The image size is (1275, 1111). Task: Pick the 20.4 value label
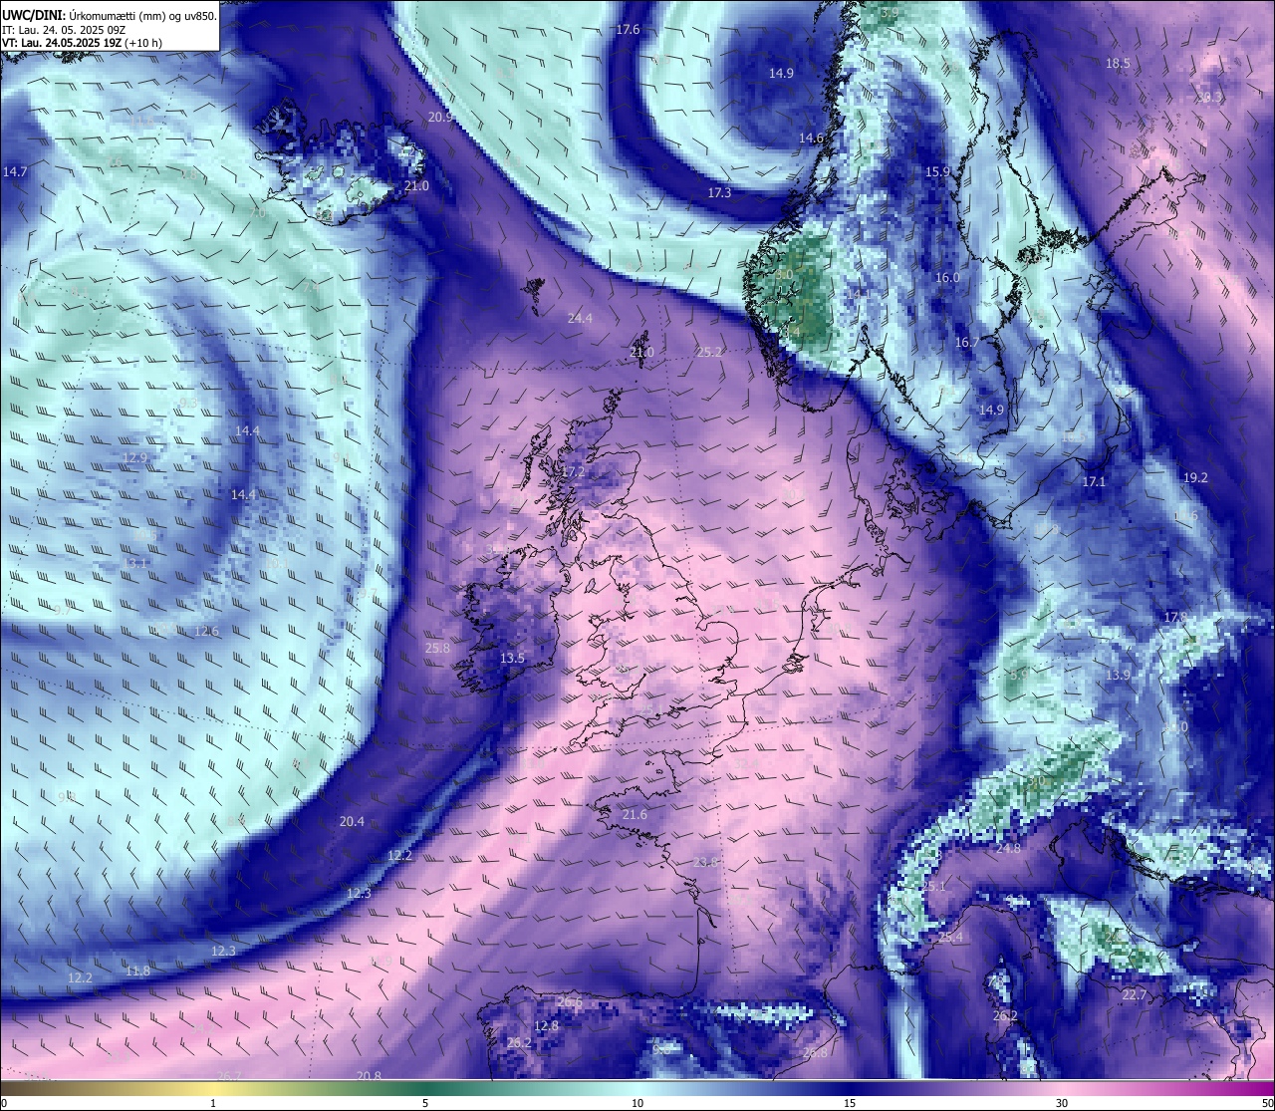[352, 822]
